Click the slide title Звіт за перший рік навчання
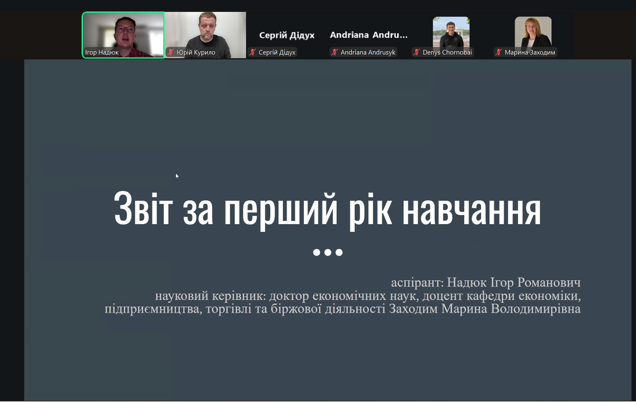 [x=327, y=209]
